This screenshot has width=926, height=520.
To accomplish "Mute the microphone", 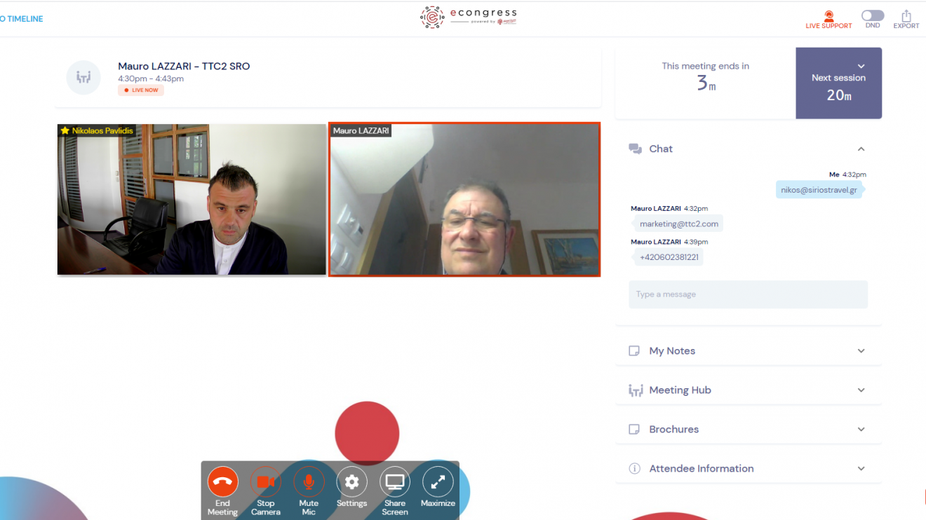I will point(309,482).
